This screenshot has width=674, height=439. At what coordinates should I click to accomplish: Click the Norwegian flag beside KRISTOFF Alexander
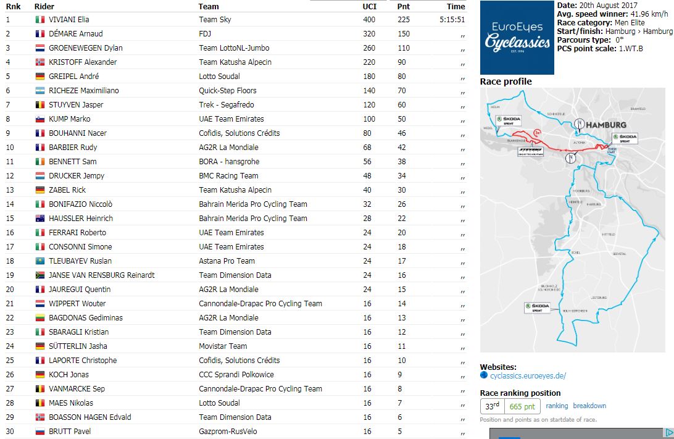40,62
